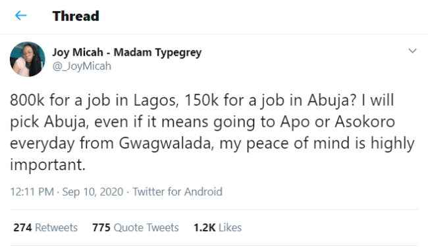
Task: Click the word Asokoro in the tweet
Action: pos(365,122)
